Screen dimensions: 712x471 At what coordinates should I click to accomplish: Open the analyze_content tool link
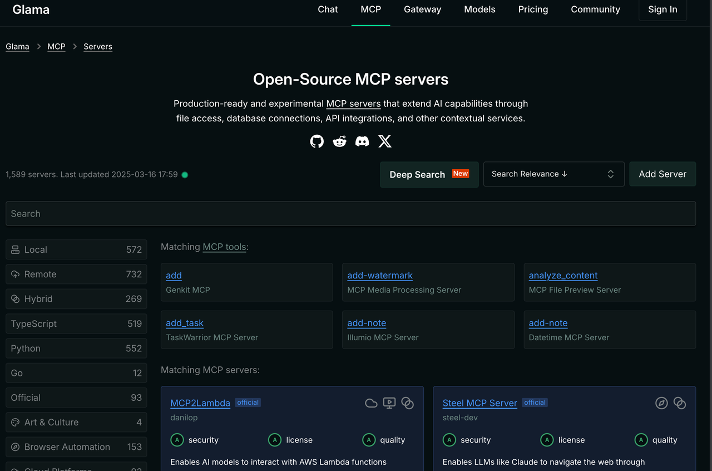563,276
